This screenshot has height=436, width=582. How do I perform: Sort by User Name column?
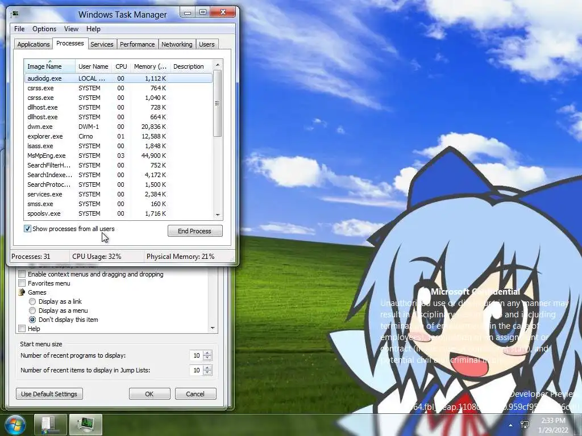coord(94,66)
